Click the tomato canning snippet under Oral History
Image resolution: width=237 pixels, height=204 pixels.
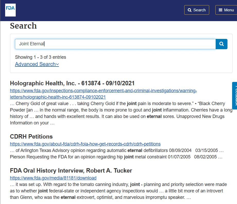(118, 191)
